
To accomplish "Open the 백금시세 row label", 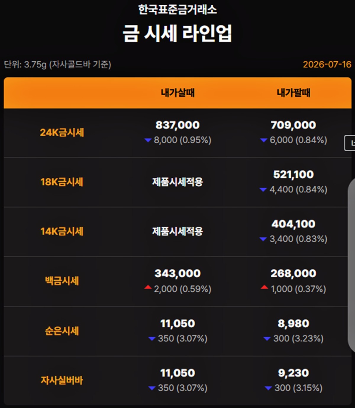I will (62, 281).
